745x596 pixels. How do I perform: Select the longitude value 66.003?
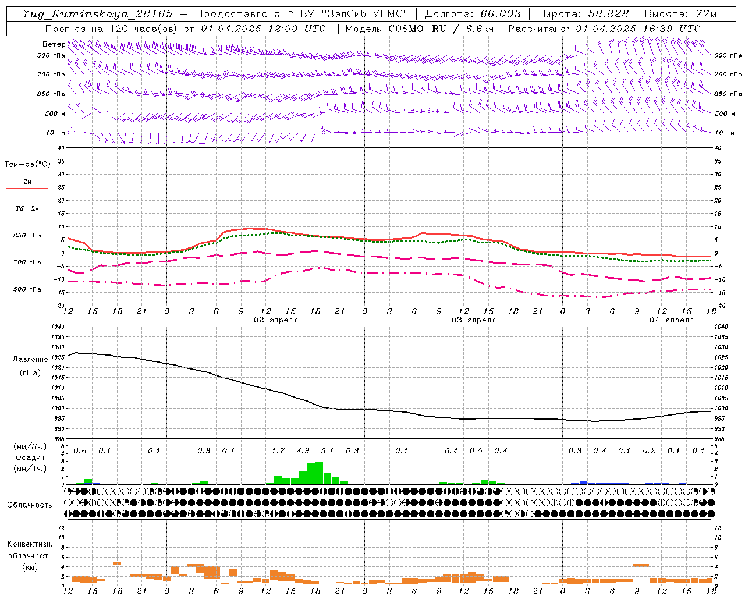coord(501,14)
